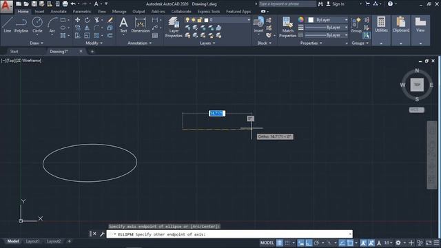The height and width of the screenshot is (248, 441).
Task: Expand the Annotation panel
Action: [139, 43]
